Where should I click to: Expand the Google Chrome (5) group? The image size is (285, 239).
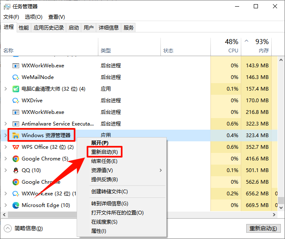(x=6, y=159)
